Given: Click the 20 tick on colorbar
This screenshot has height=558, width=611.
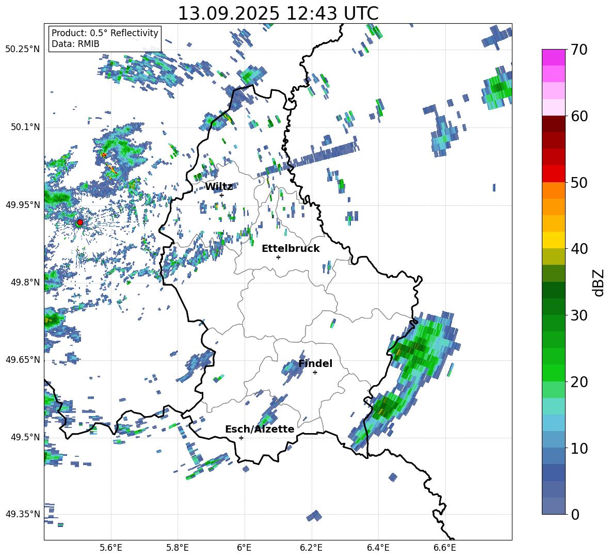Looking at the screenshot, I should click(x=579, y=382).
